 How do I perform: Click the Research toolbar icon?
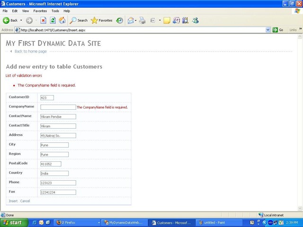click(x=176, y=20)
